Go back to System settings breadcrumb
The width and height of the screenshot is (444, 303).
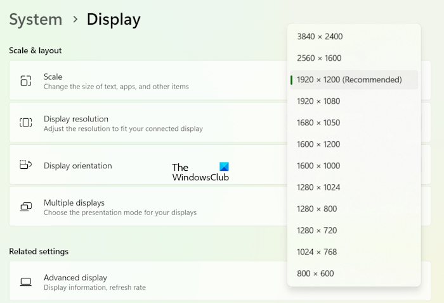point(36,20)
